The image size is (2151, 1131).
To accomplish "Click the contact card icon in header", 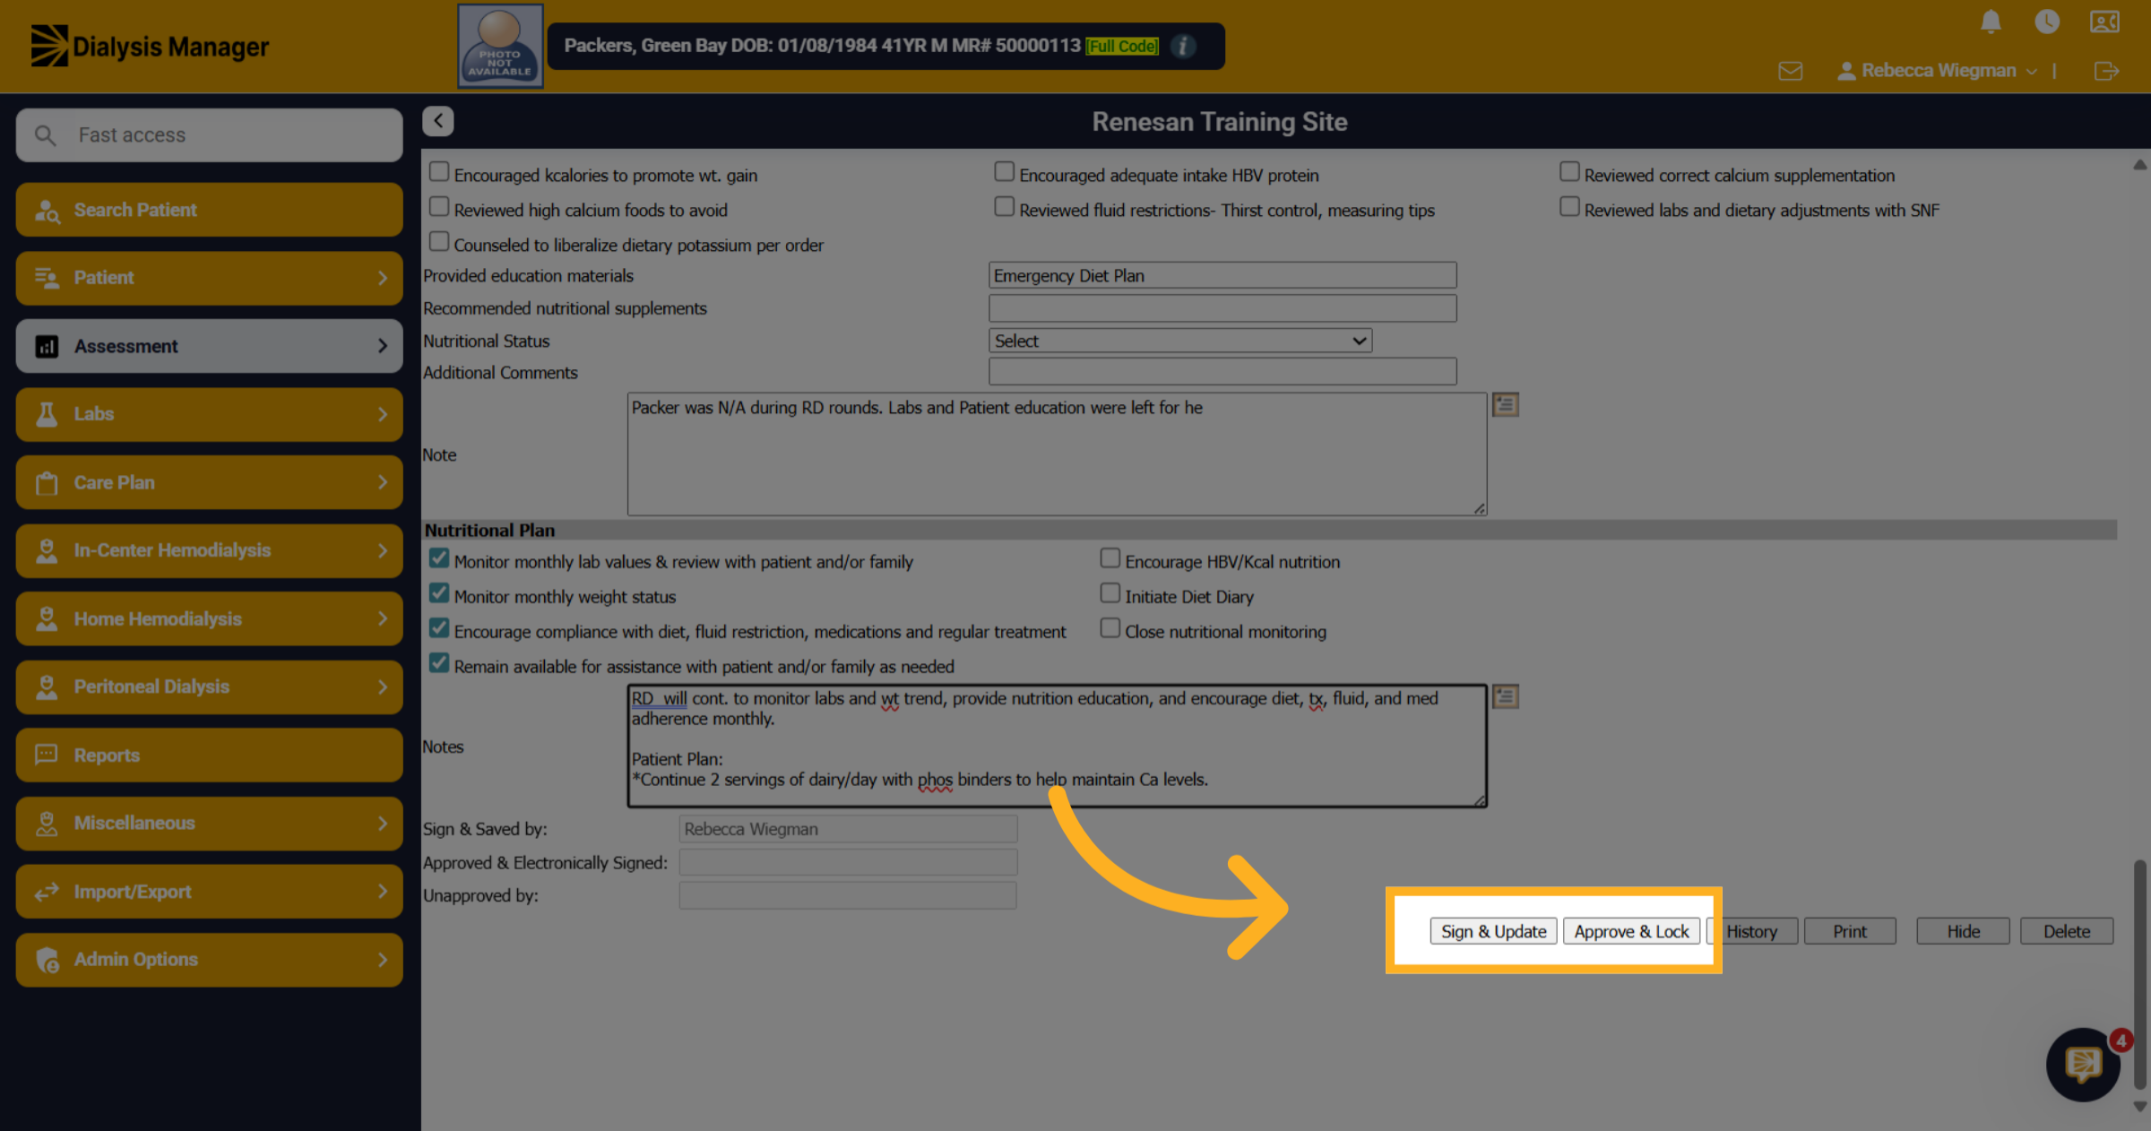I will (2104, 22).
